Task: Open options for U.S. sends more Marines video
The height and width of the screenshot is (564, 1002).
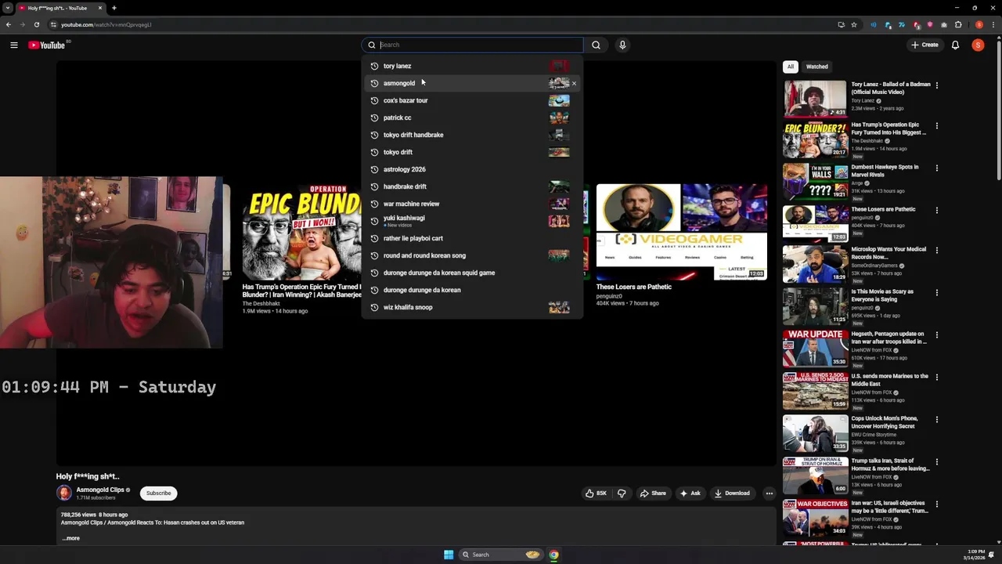Action: coord(937,377)
